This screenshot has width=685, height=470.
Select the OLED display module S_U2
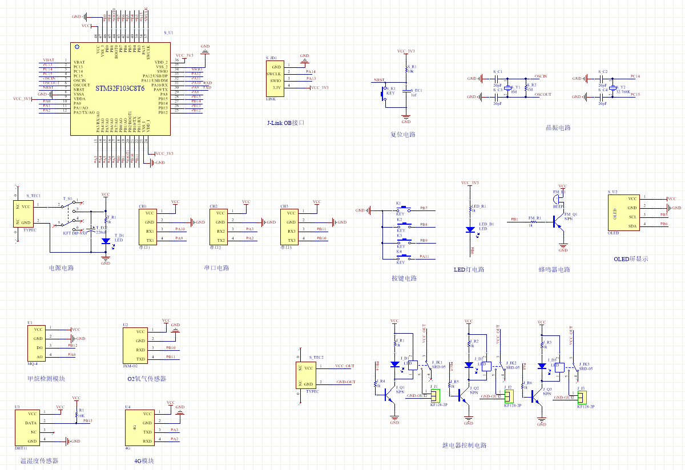pos(623,212)
